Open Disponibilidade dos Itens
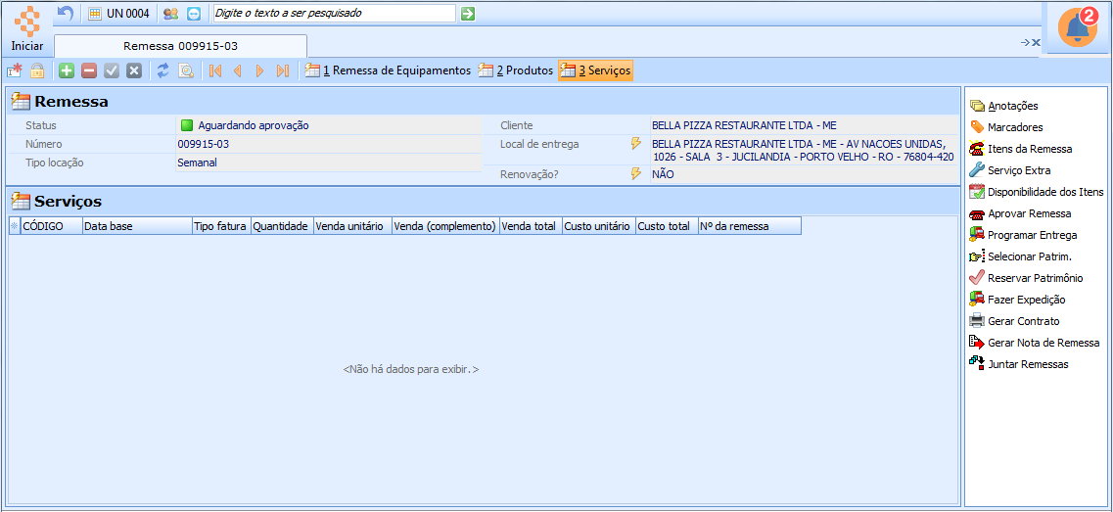The width and height of the screenshot is (1113, 512). click(x=1037, y=192)
